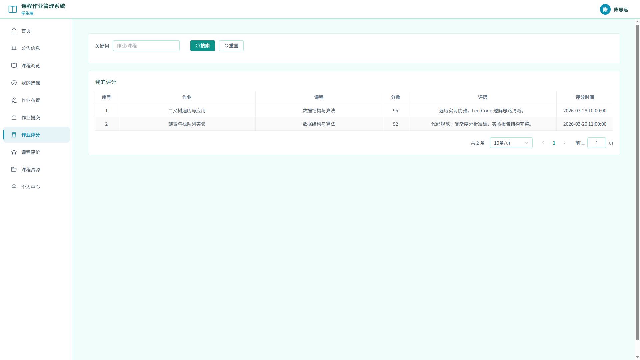
Task: Click the star icon for 课程评价
Action: [x=14, y=152]
